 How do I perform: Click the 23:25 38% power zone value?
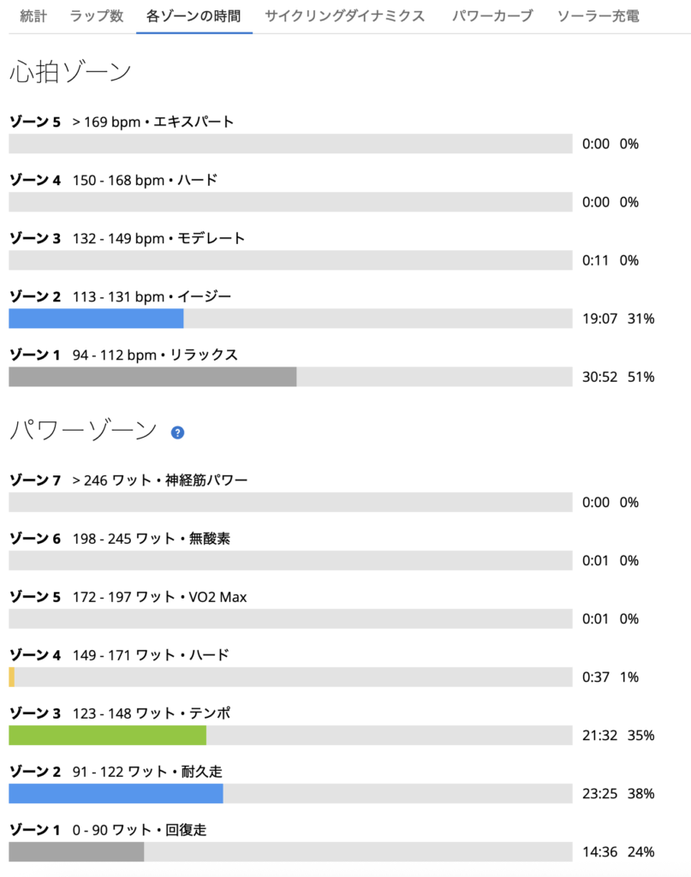tap(618, 794)
